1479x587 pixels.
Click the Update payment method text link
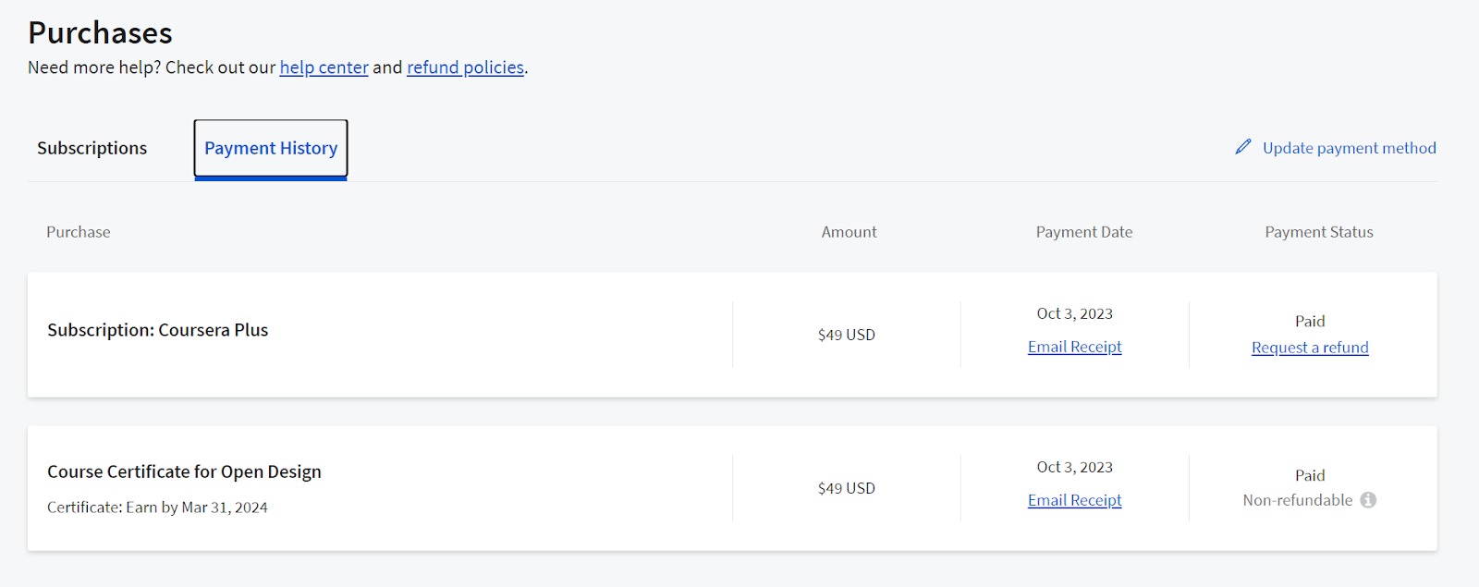point(1349,148)
